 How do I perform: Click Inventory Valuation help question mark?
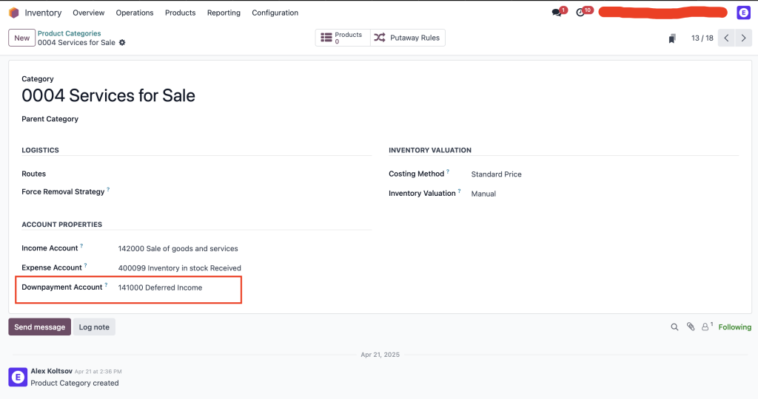pos(459,191)
